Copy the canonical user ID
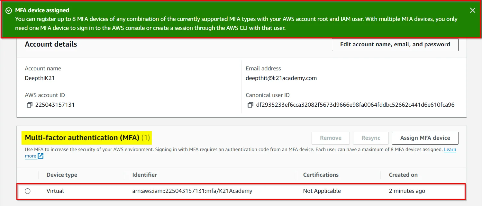 pyautogui.click(x=250, y=105)
